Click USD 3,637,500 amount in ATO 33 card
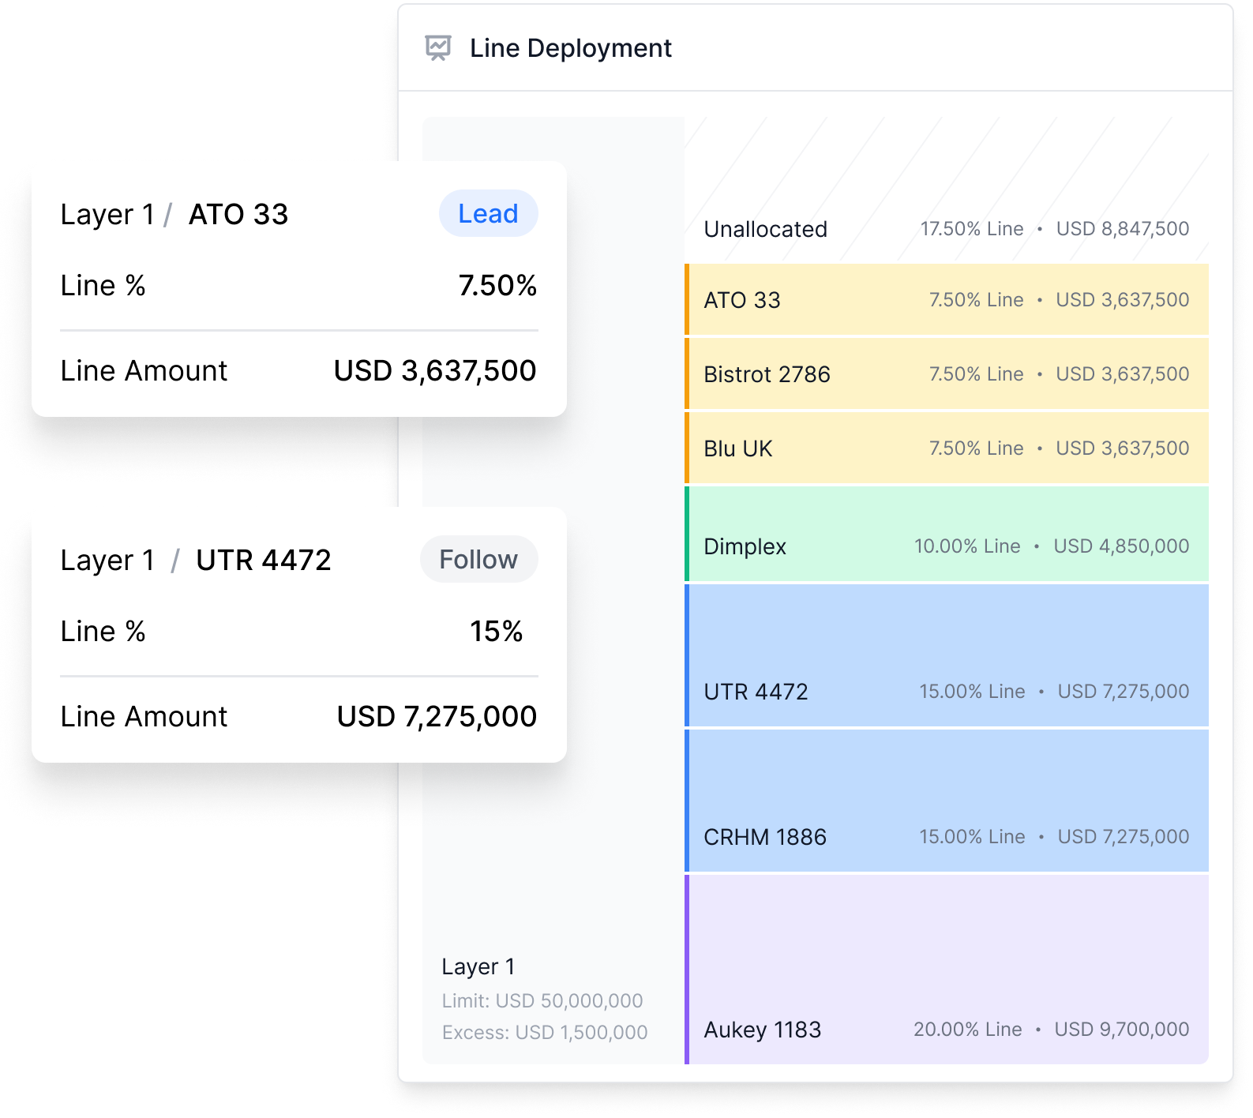 coord(434,370)
